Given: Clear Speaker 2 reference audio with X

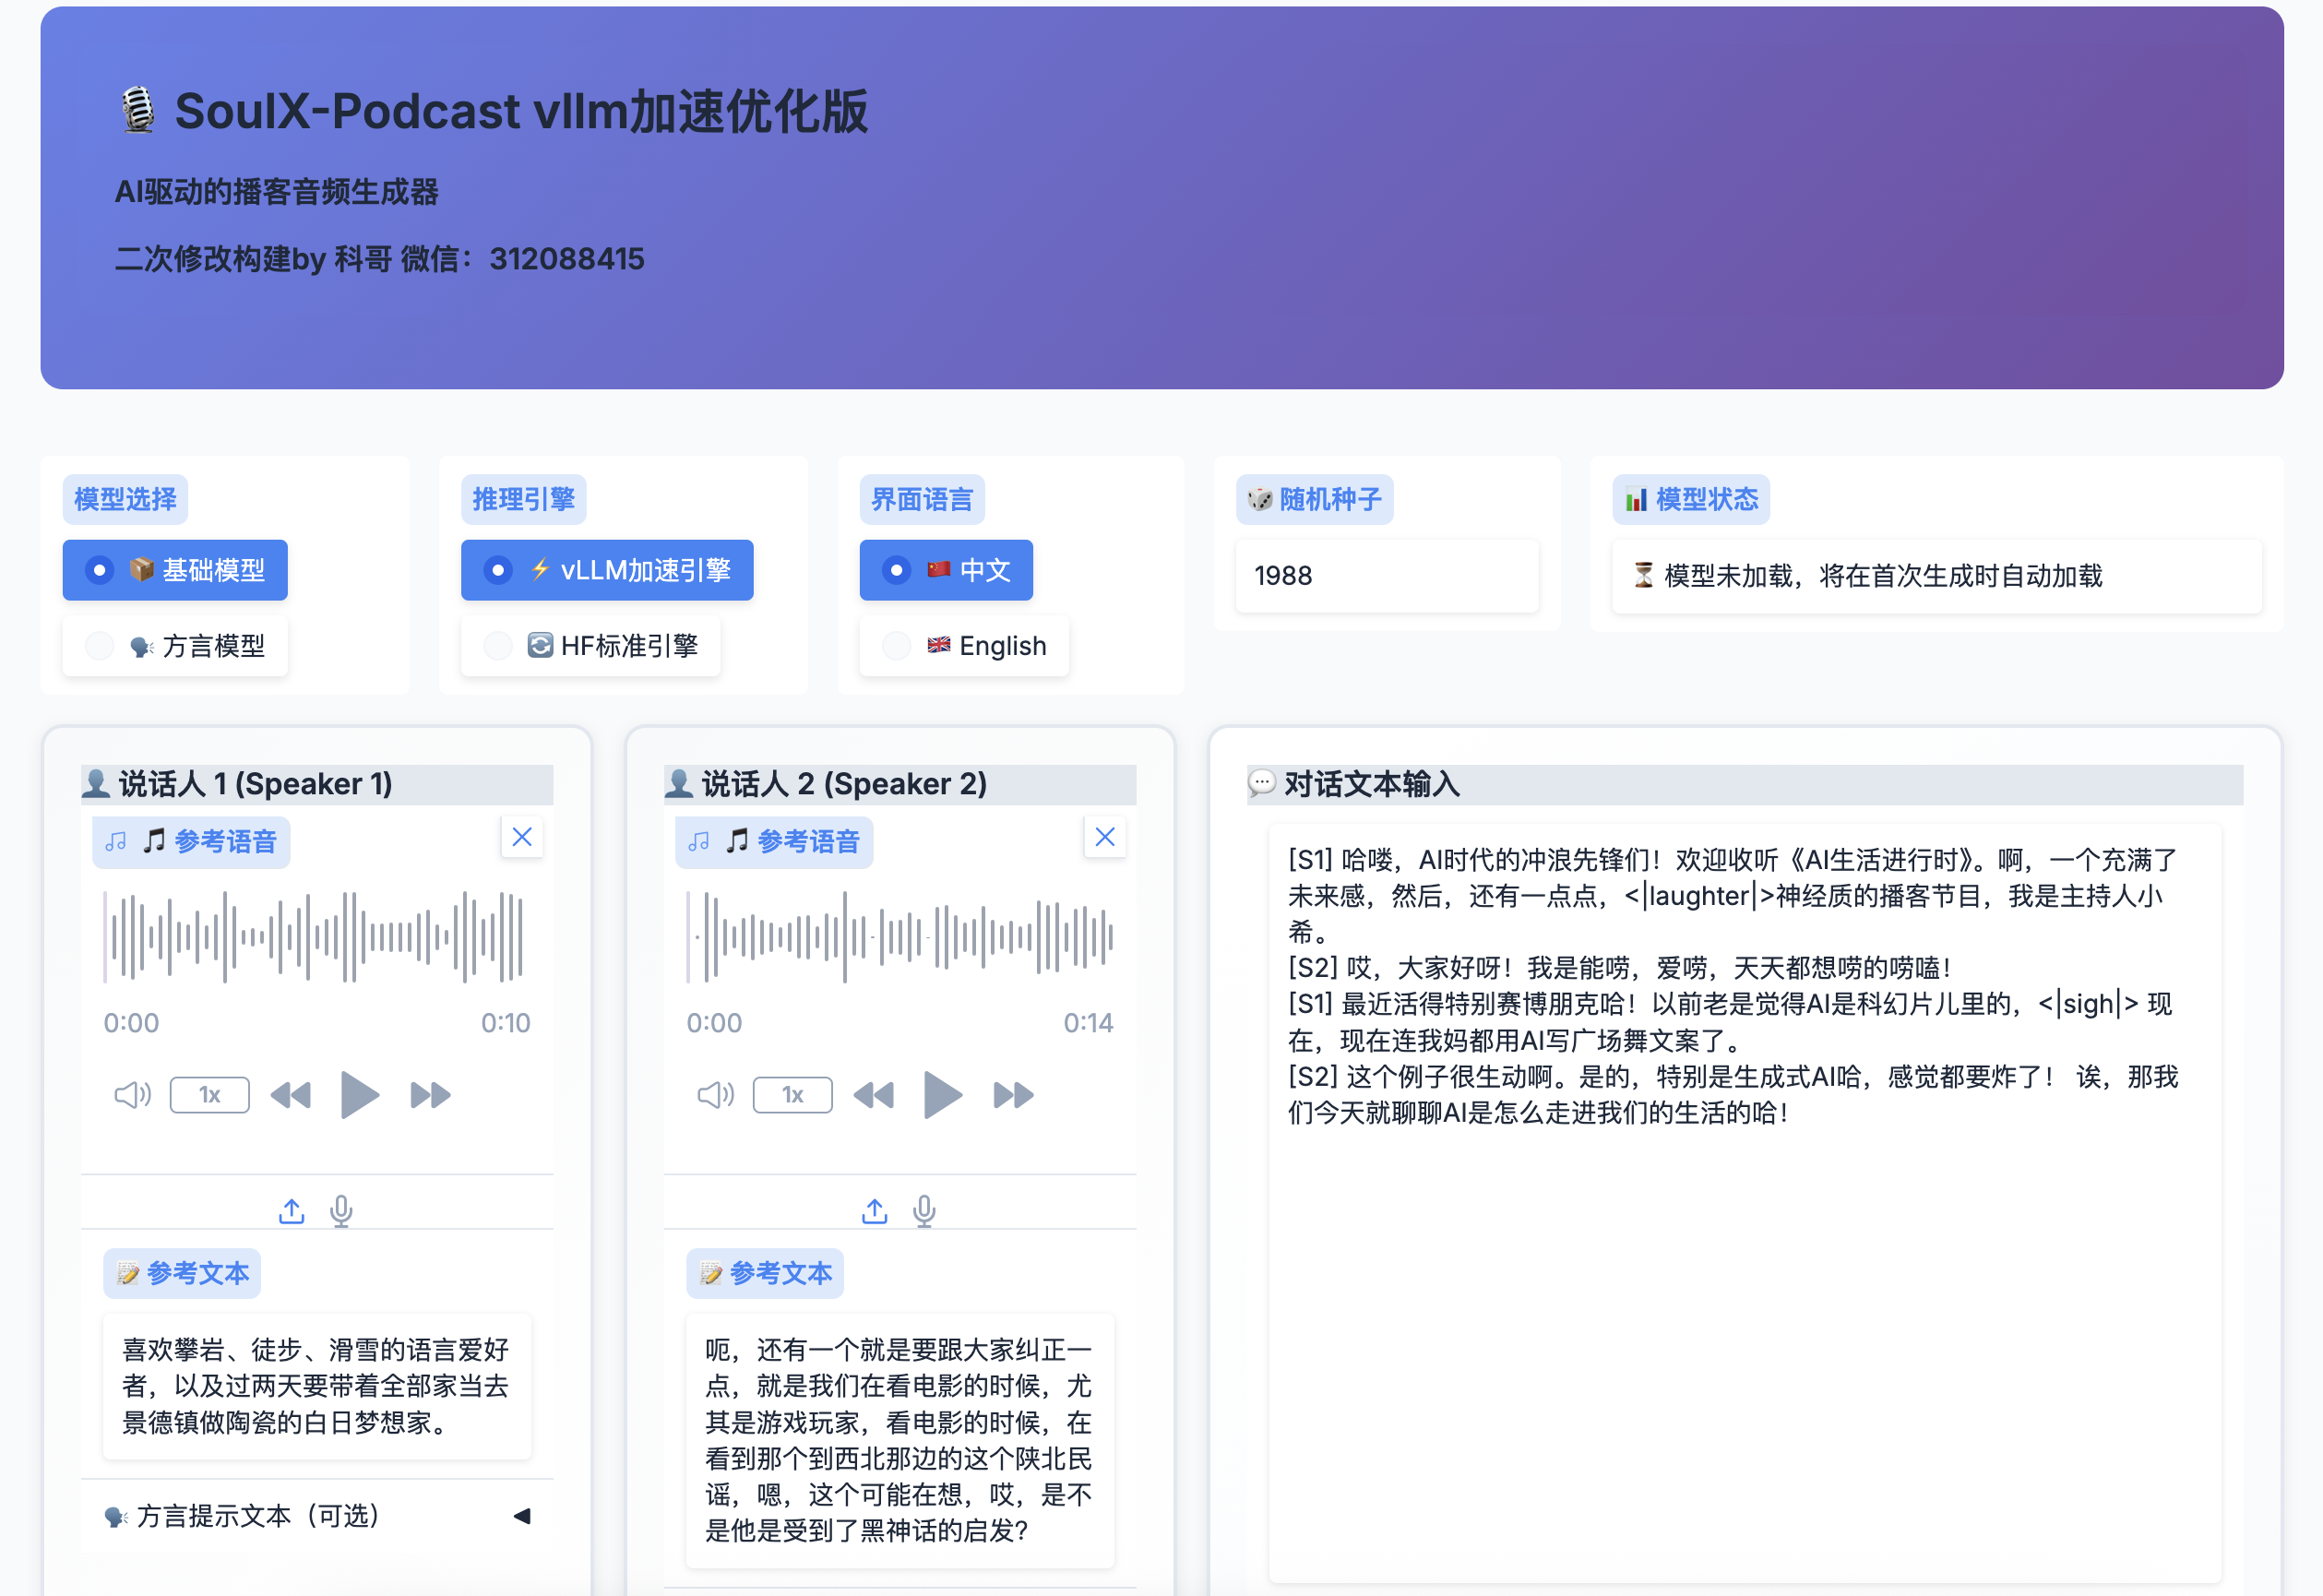Looking at the screenshot, I should click(1104, 837).
